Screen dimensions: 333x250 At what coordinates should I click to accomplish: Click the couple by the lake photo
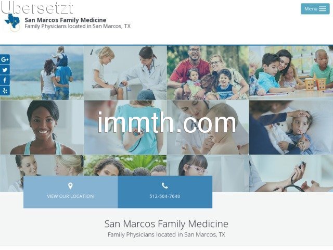[42, 73]
